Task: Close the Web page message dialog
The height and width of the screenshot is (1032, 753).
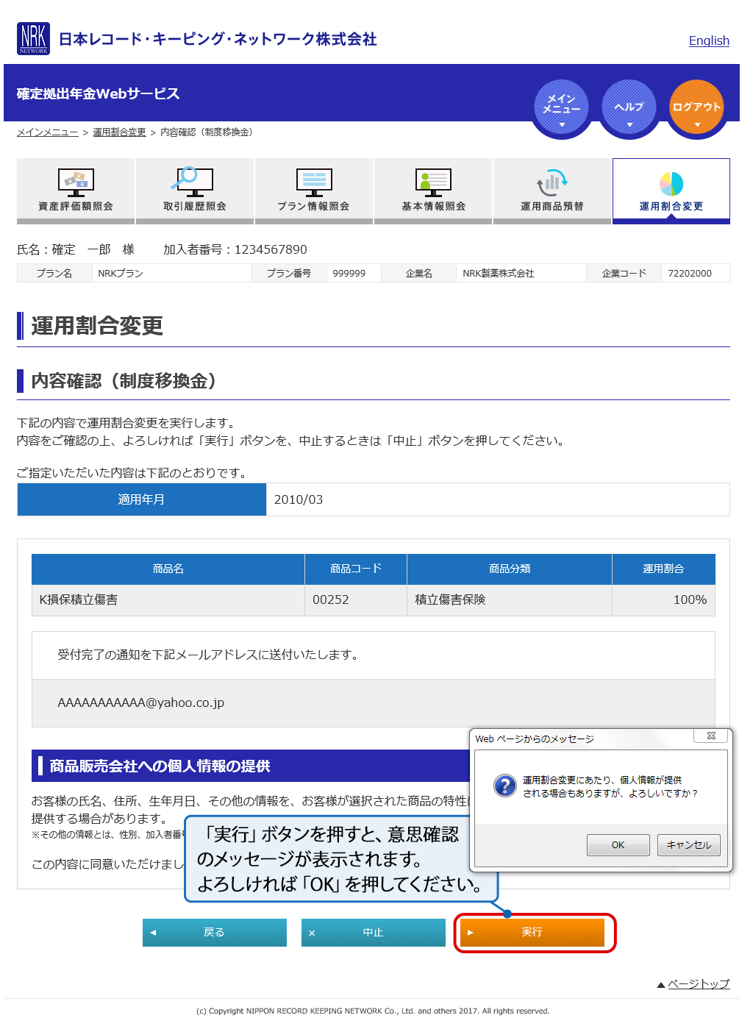Action: (x=711, y=736)
